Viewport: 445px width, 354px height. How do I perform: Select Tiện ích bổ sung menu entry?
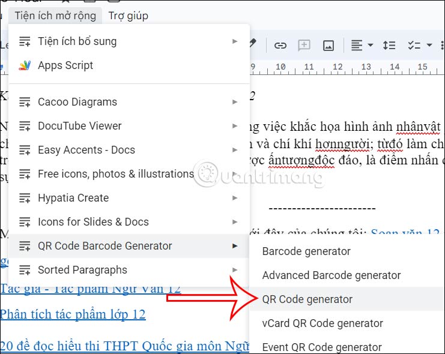pyautogui.click(x=129, y=41)
